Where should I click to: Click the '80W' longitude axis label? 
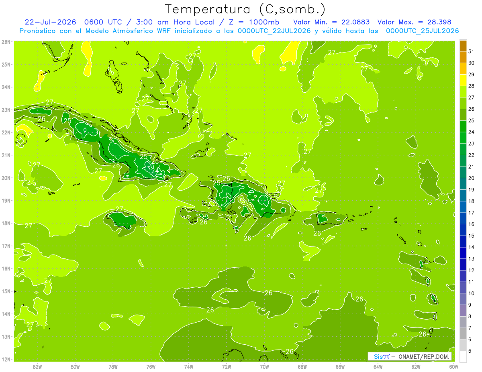(x=75, y=366)
